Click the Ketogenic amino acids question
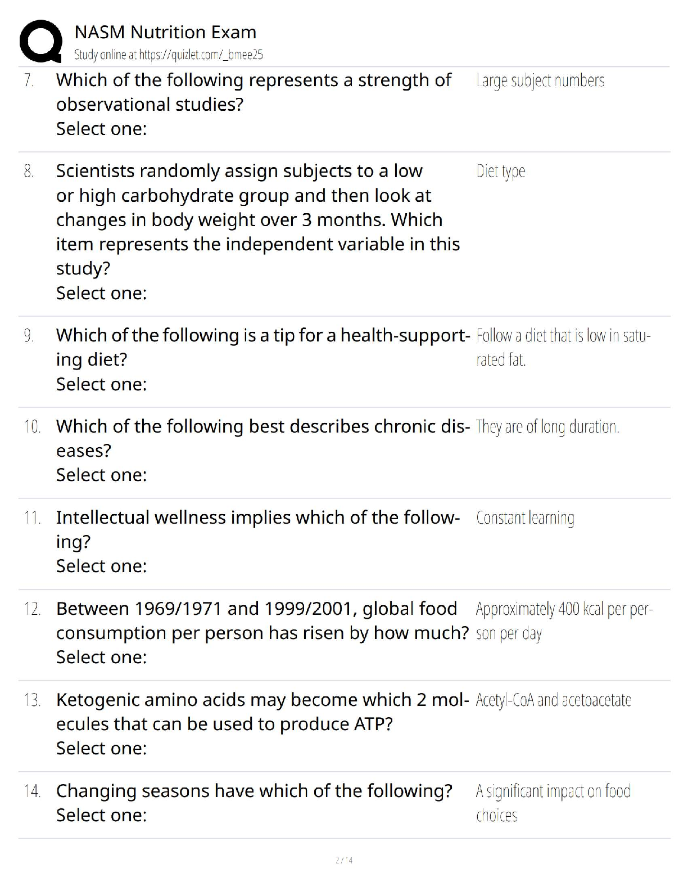The width and height of the screenshot is (688, 891). 262,712
